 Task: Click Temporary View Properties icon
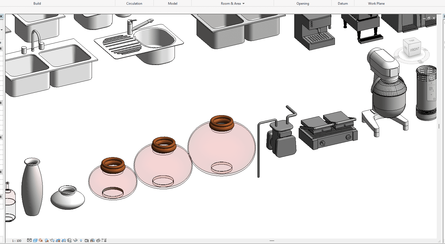(x=87, y=240)
